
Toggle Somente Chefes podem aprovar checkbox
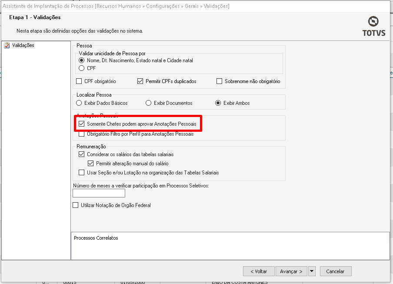81,124
